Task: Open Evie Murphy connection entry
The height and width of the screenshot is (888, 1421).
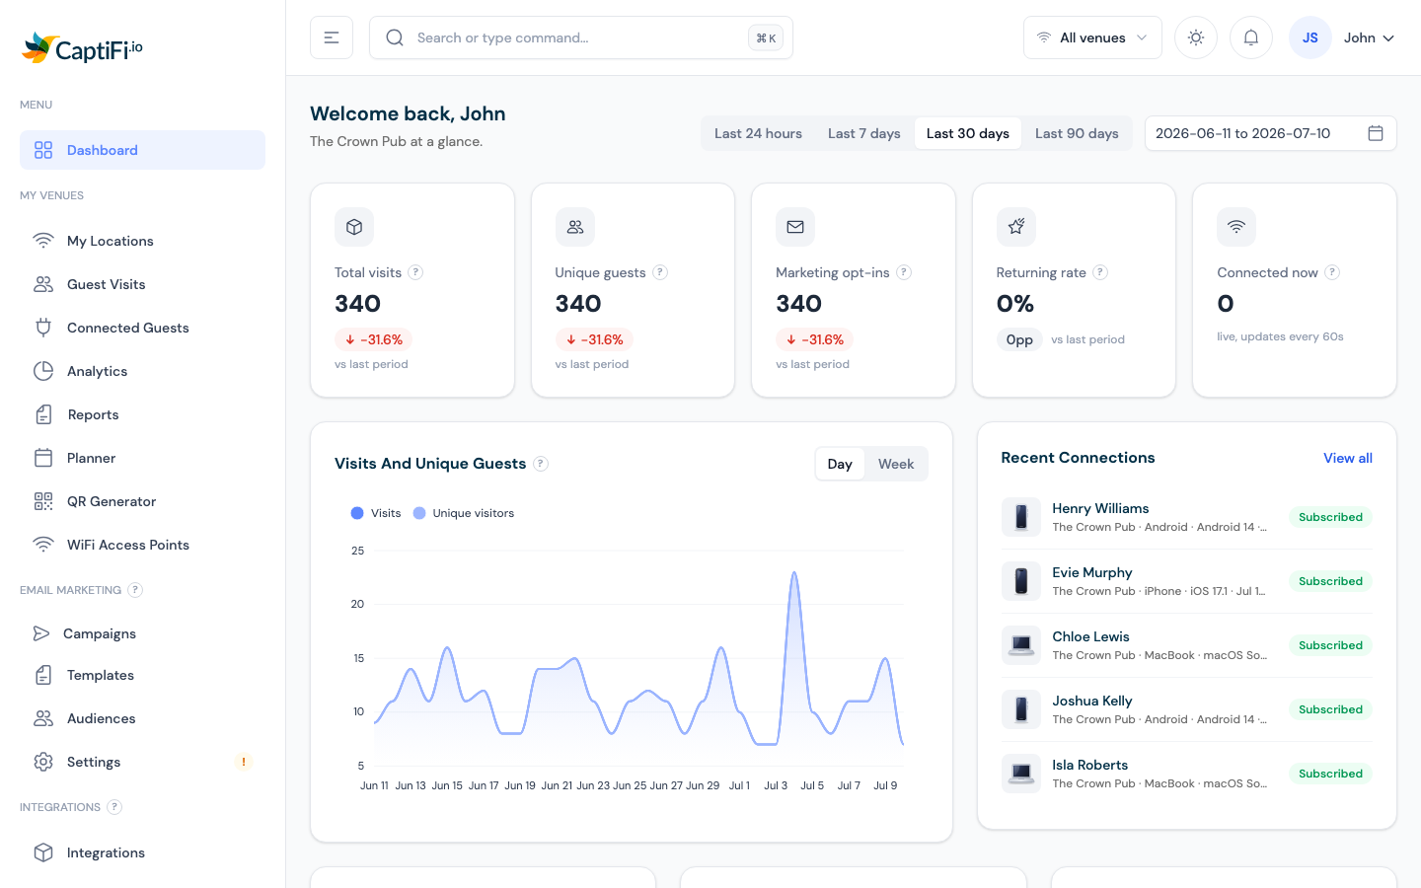Action: point(1187,581)
